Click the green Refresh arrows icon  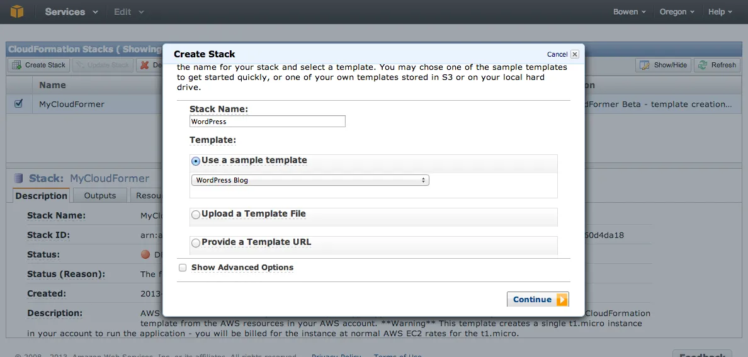pos(703,65)
